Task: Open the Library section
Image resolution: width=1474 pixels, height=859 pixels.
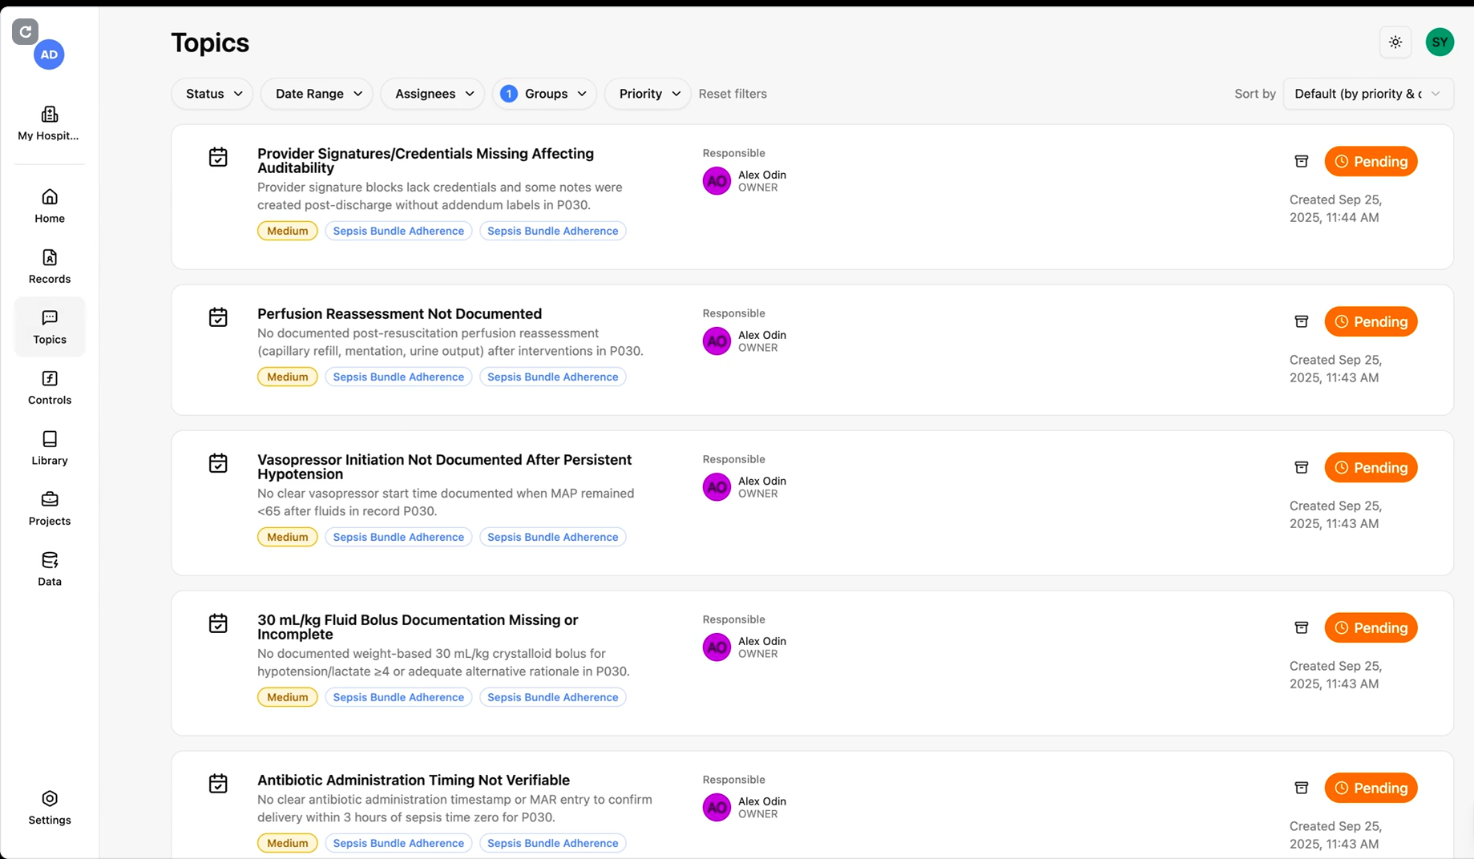Action: [50, 448]
